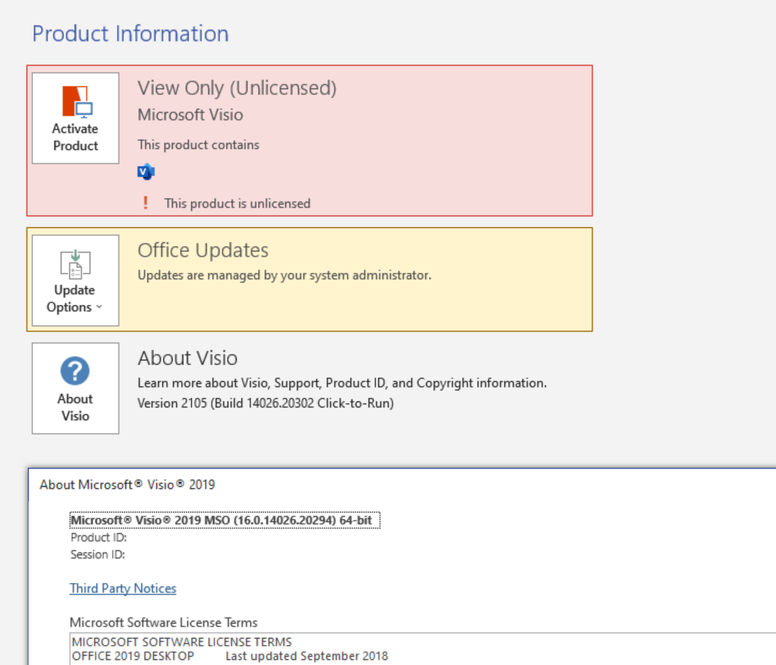Click the About Visio section heading
The height and width of the screenshot is (665, 776).
(x=187, y=358)
